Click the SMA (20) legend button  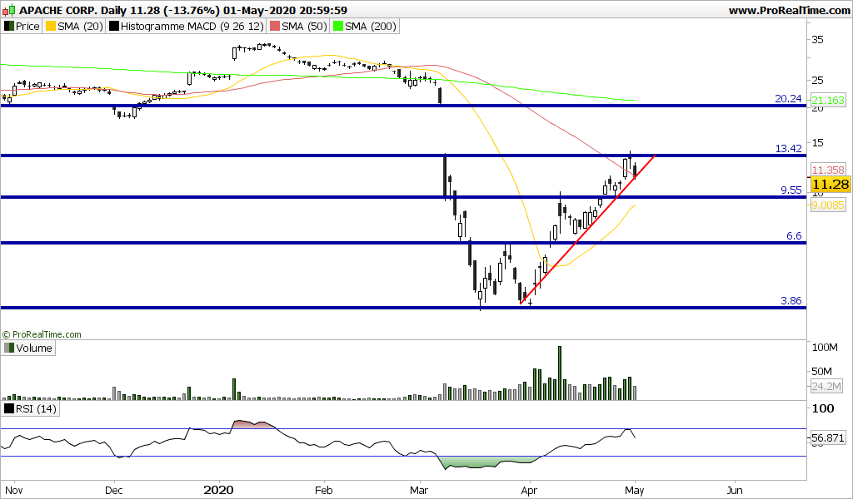coord(74,26)
